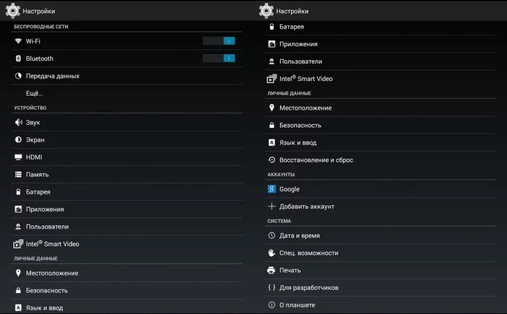Open Звук via its speaker icon
This screenshot has width=507, height=314.
18,123
